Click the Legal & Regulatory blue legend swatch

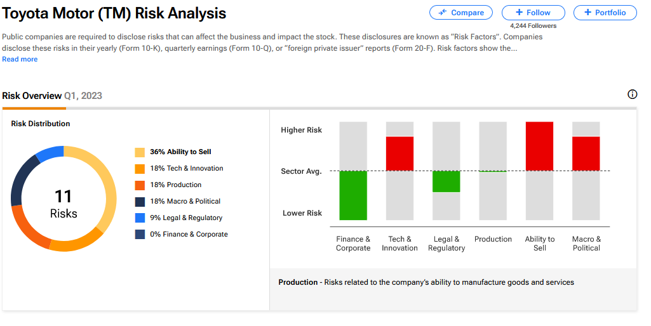point(140,218)
